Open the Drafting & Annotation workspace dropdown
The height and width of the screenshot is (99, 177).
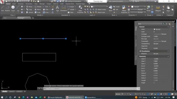coord(75,1)
